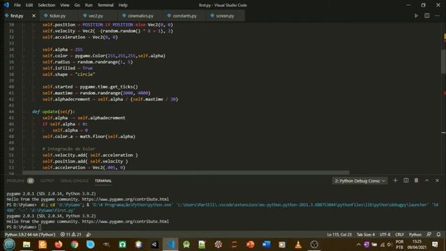Open errors and warnings count in status bar
446x251 pixels.
click(x=71, y=234)
